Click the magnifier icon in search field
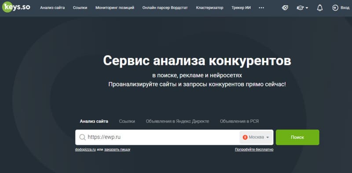 [82, 137]
